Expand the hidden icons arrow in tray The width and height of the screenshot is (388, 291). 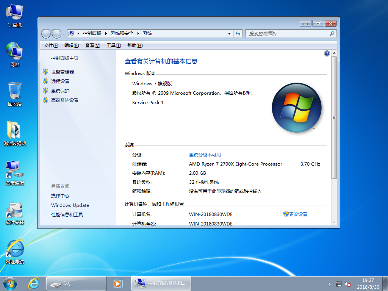(329, 283)
